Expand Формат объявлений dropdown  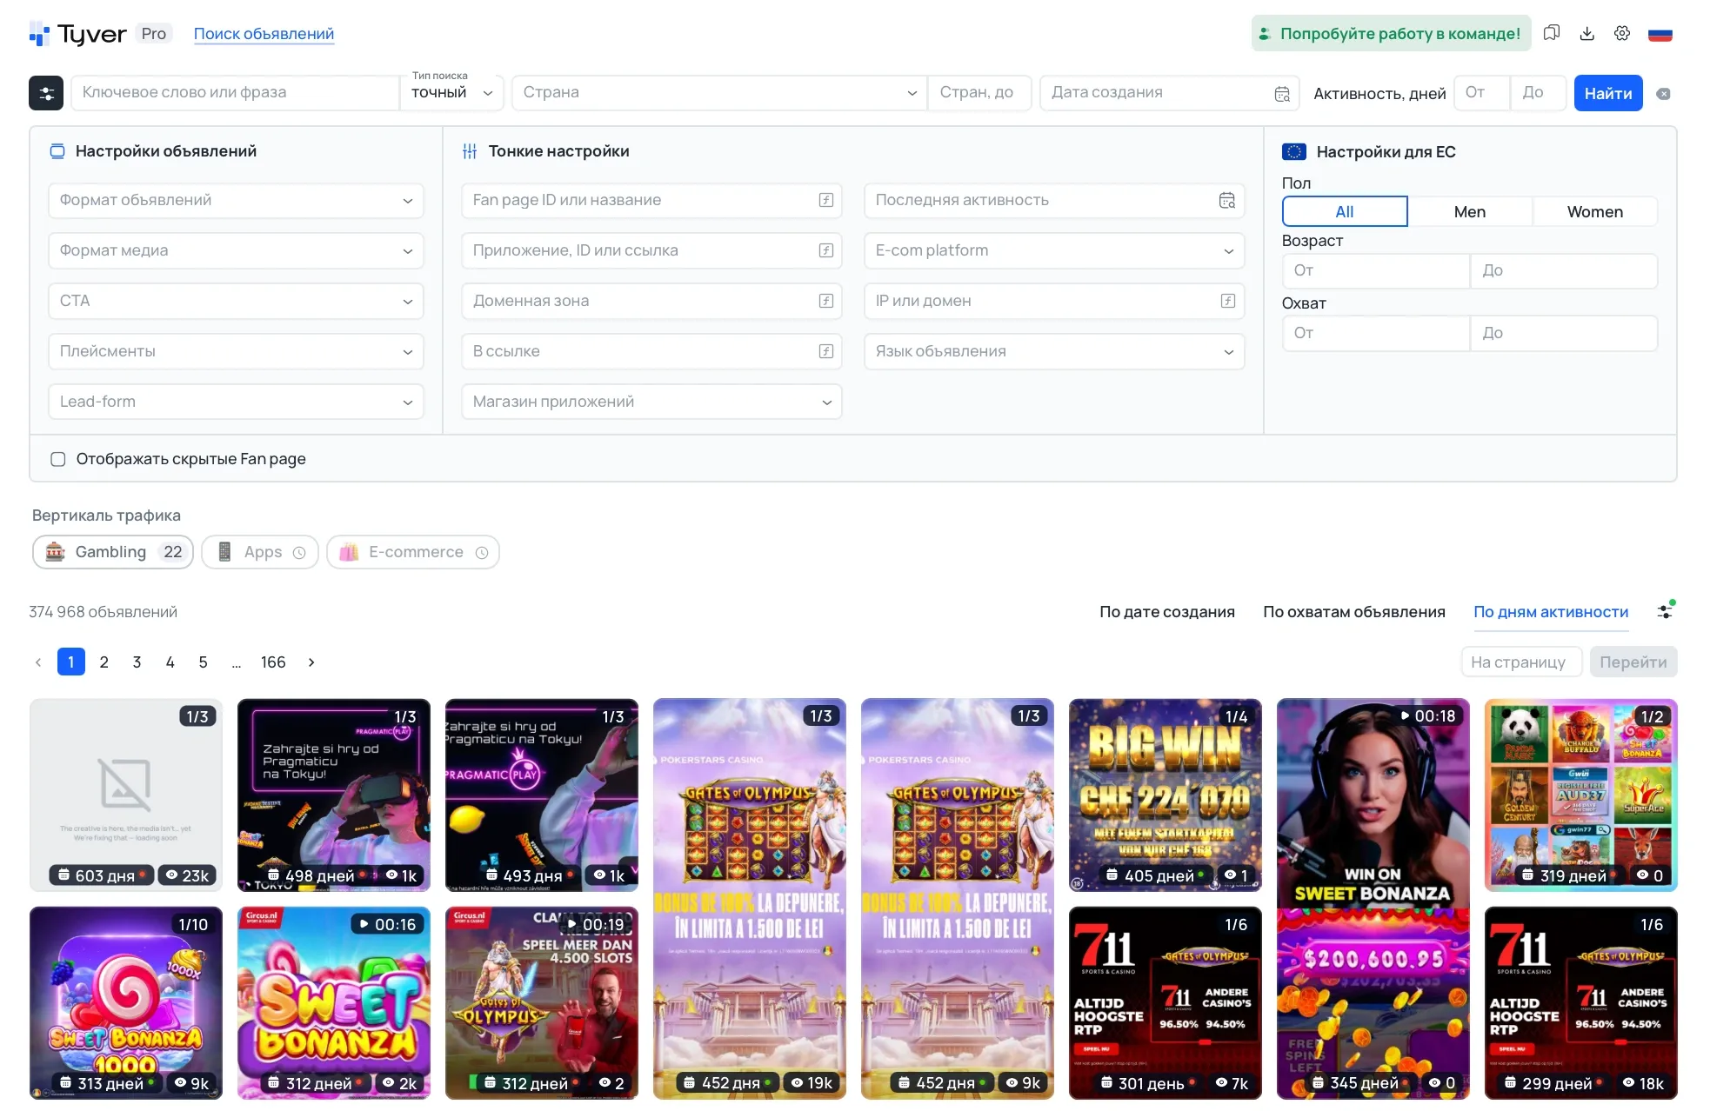point(236,200)
